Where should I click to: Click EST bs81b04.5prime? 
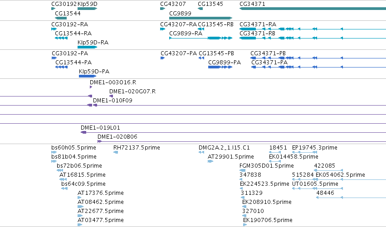[74, 157]
